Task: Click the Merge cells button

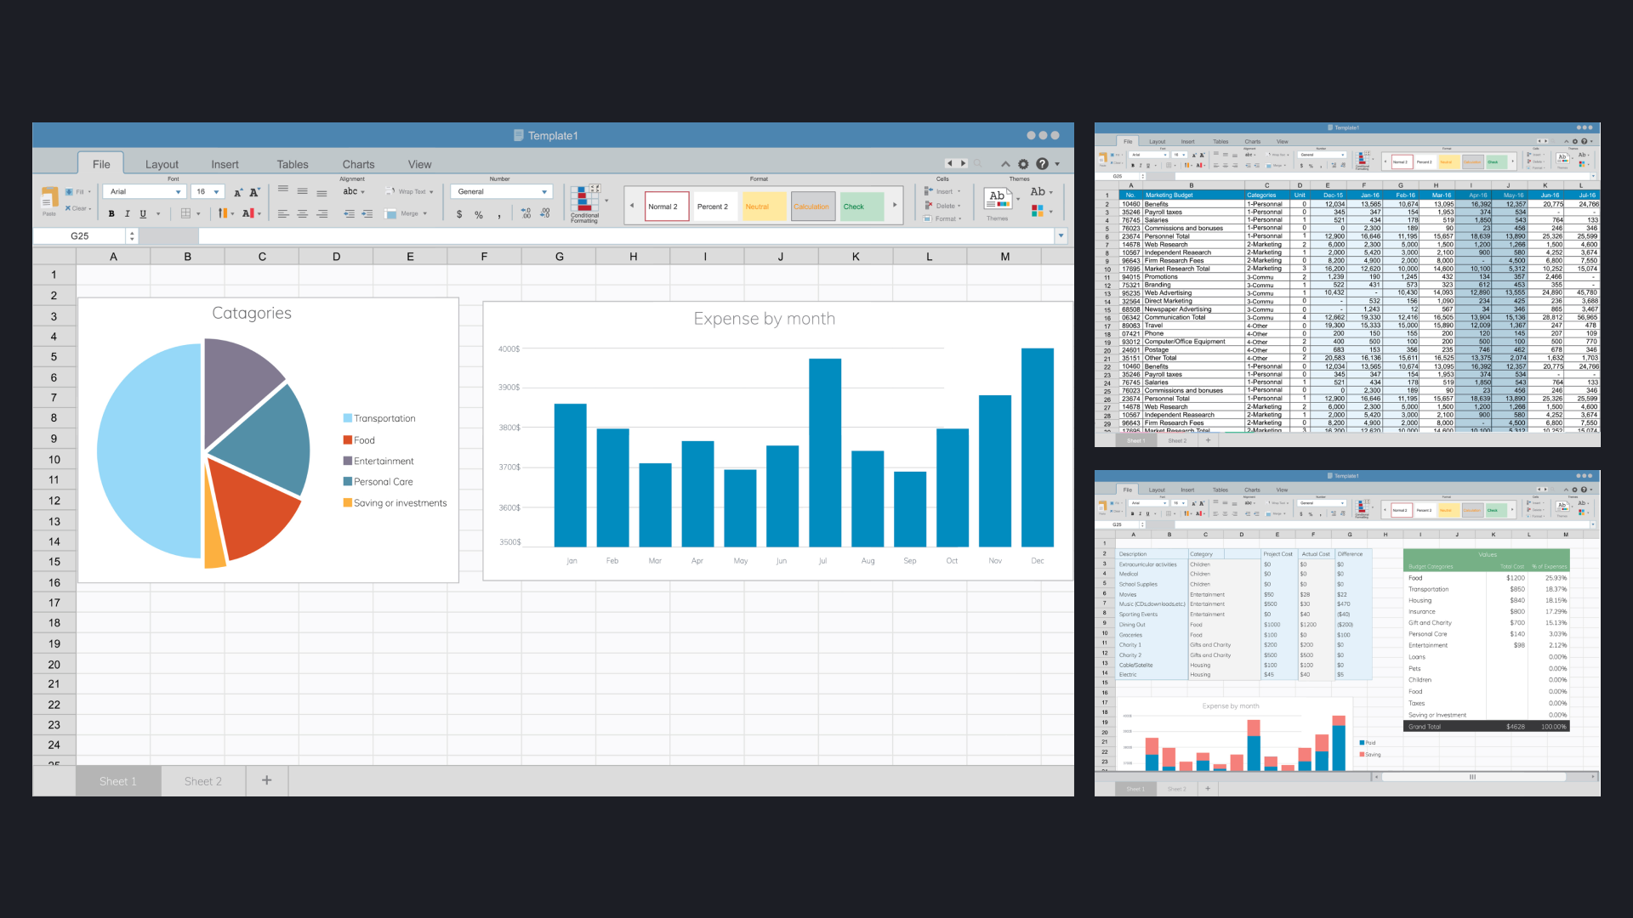Action: pyautogui.click(x=406, y=214)
